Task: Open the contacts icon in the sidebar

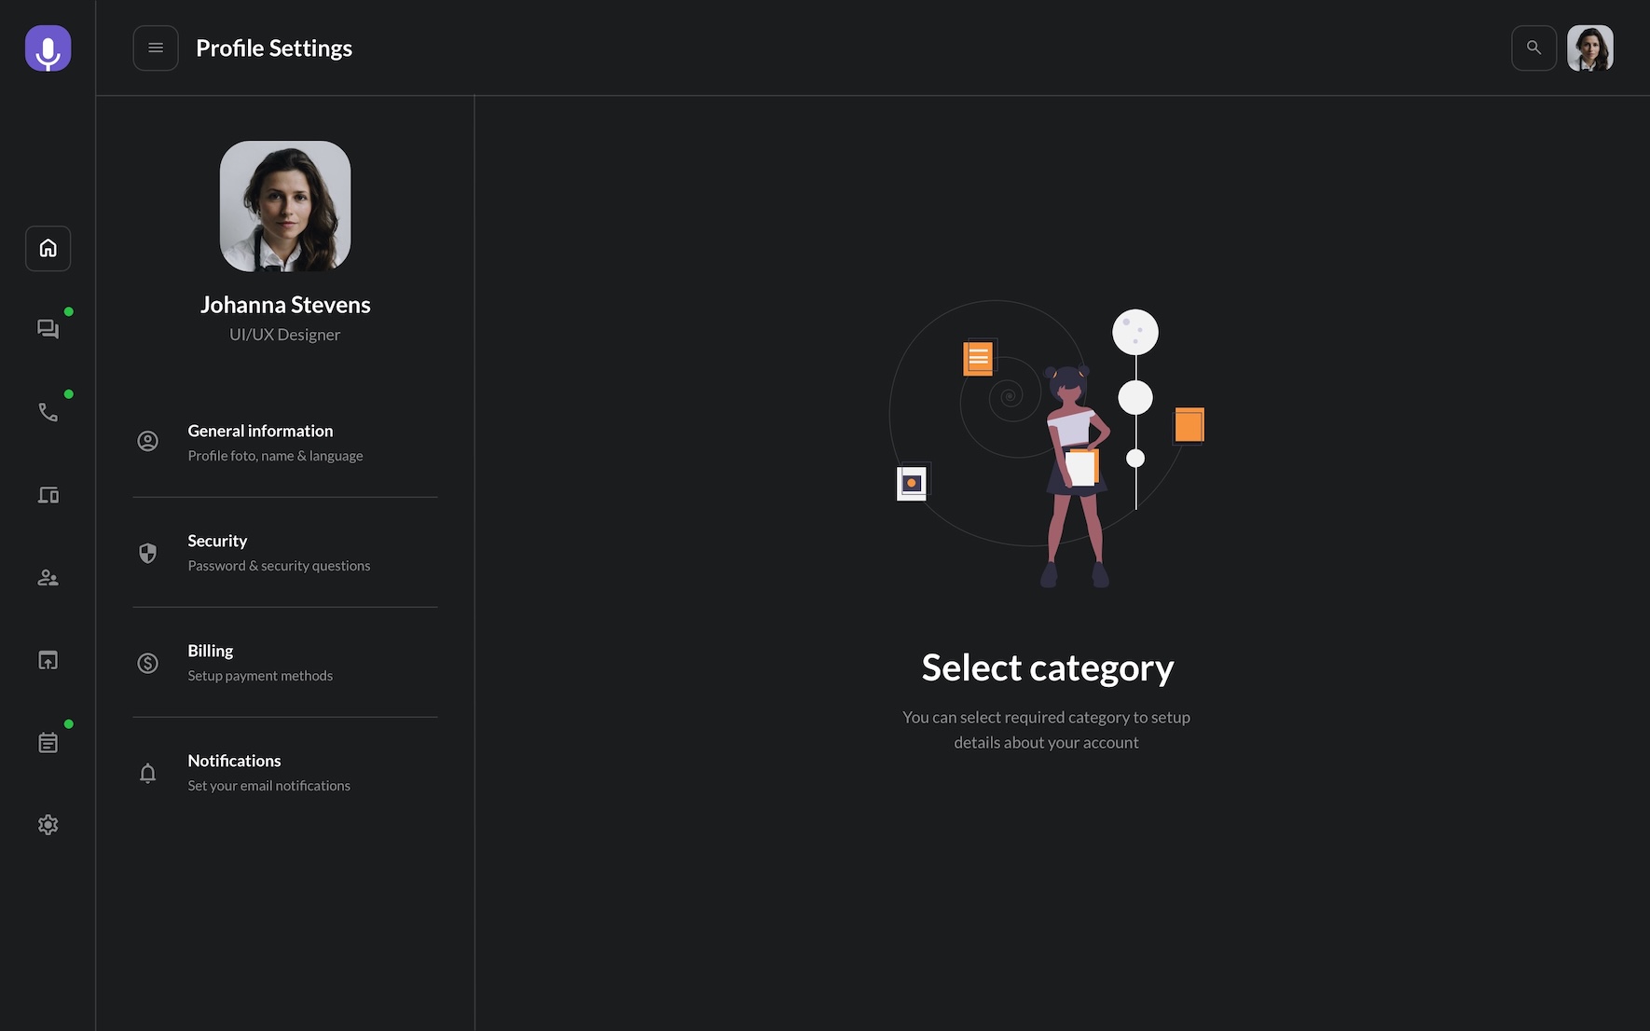Action: pyautogui.click(x=48, y=577)
